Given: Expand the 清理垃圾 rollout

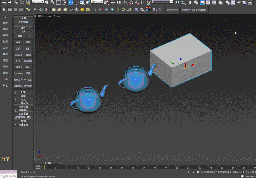Looking at the screenshot, I should [x=23, y=124].
